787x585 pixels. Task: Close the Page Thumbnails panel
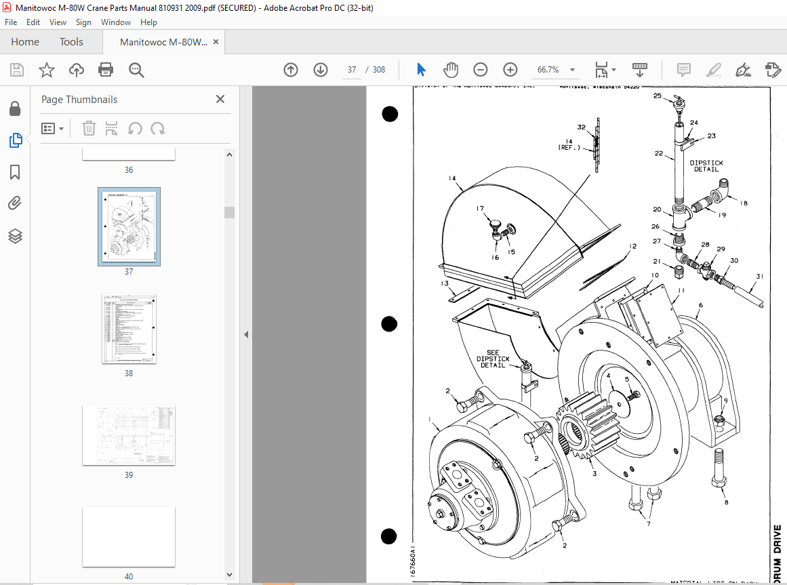point(220,99)
